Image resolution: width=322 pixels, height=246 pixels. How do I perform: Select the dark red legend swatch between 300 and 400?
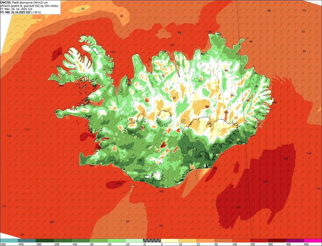click(277, 240)
